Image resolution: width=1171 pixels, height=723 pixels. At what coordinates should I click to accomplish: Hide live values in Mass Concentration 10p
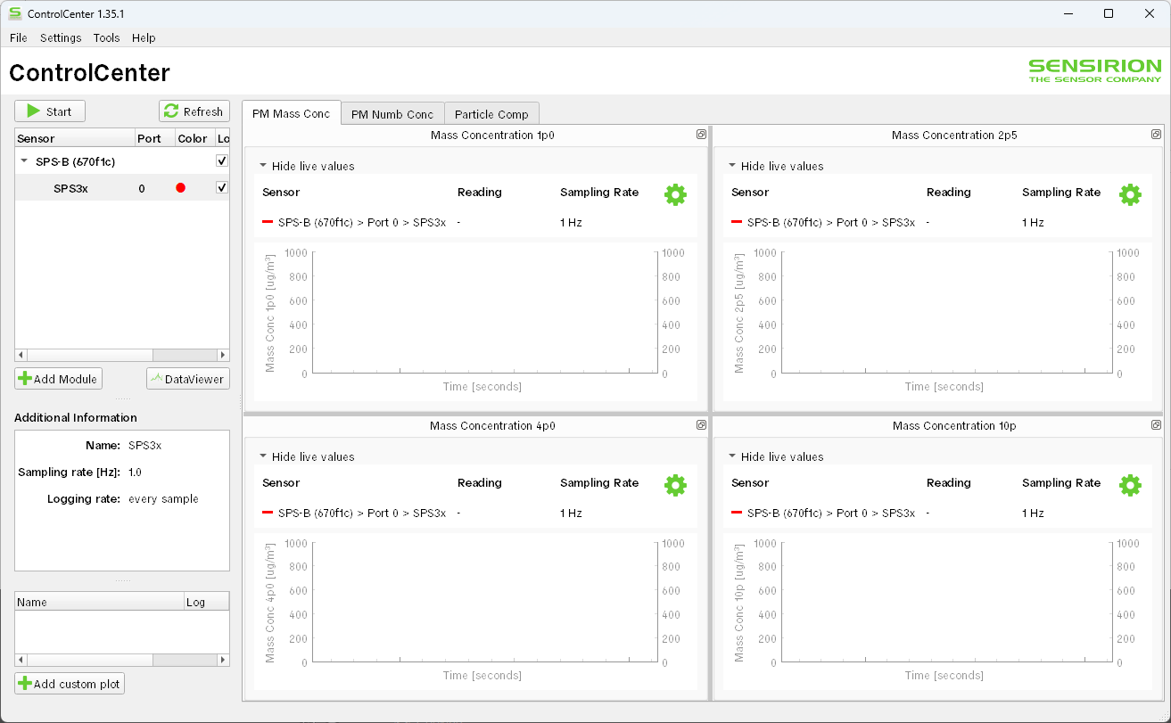coord(776,456)
